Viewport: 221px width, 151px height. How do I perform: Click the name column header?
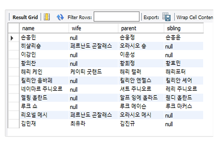click(44, 28)
